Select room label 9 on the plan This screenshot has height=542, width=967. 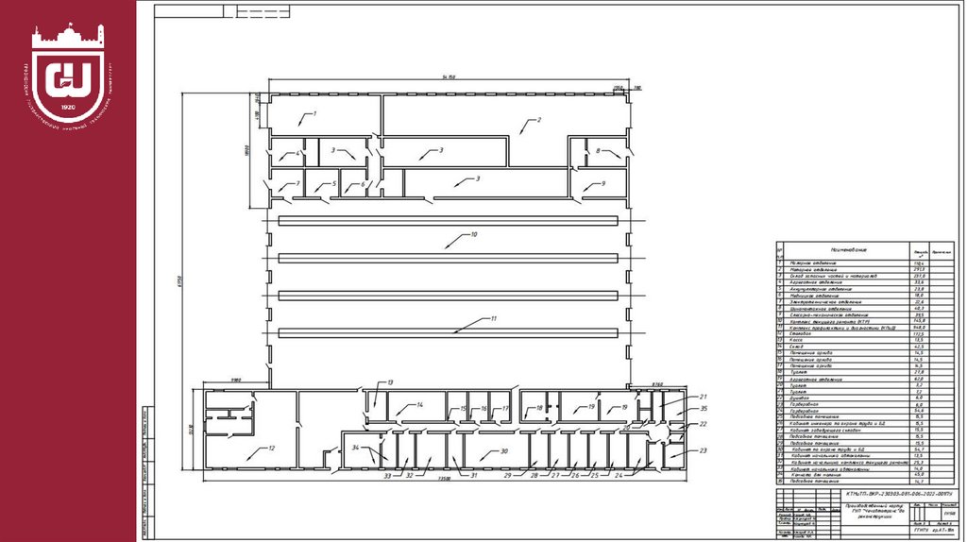(x=603, y=183)
